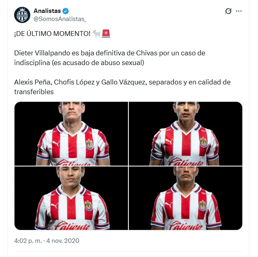View the bottom-right player photo
Screen dimensions: 258x257
click(x=185, y=198)
